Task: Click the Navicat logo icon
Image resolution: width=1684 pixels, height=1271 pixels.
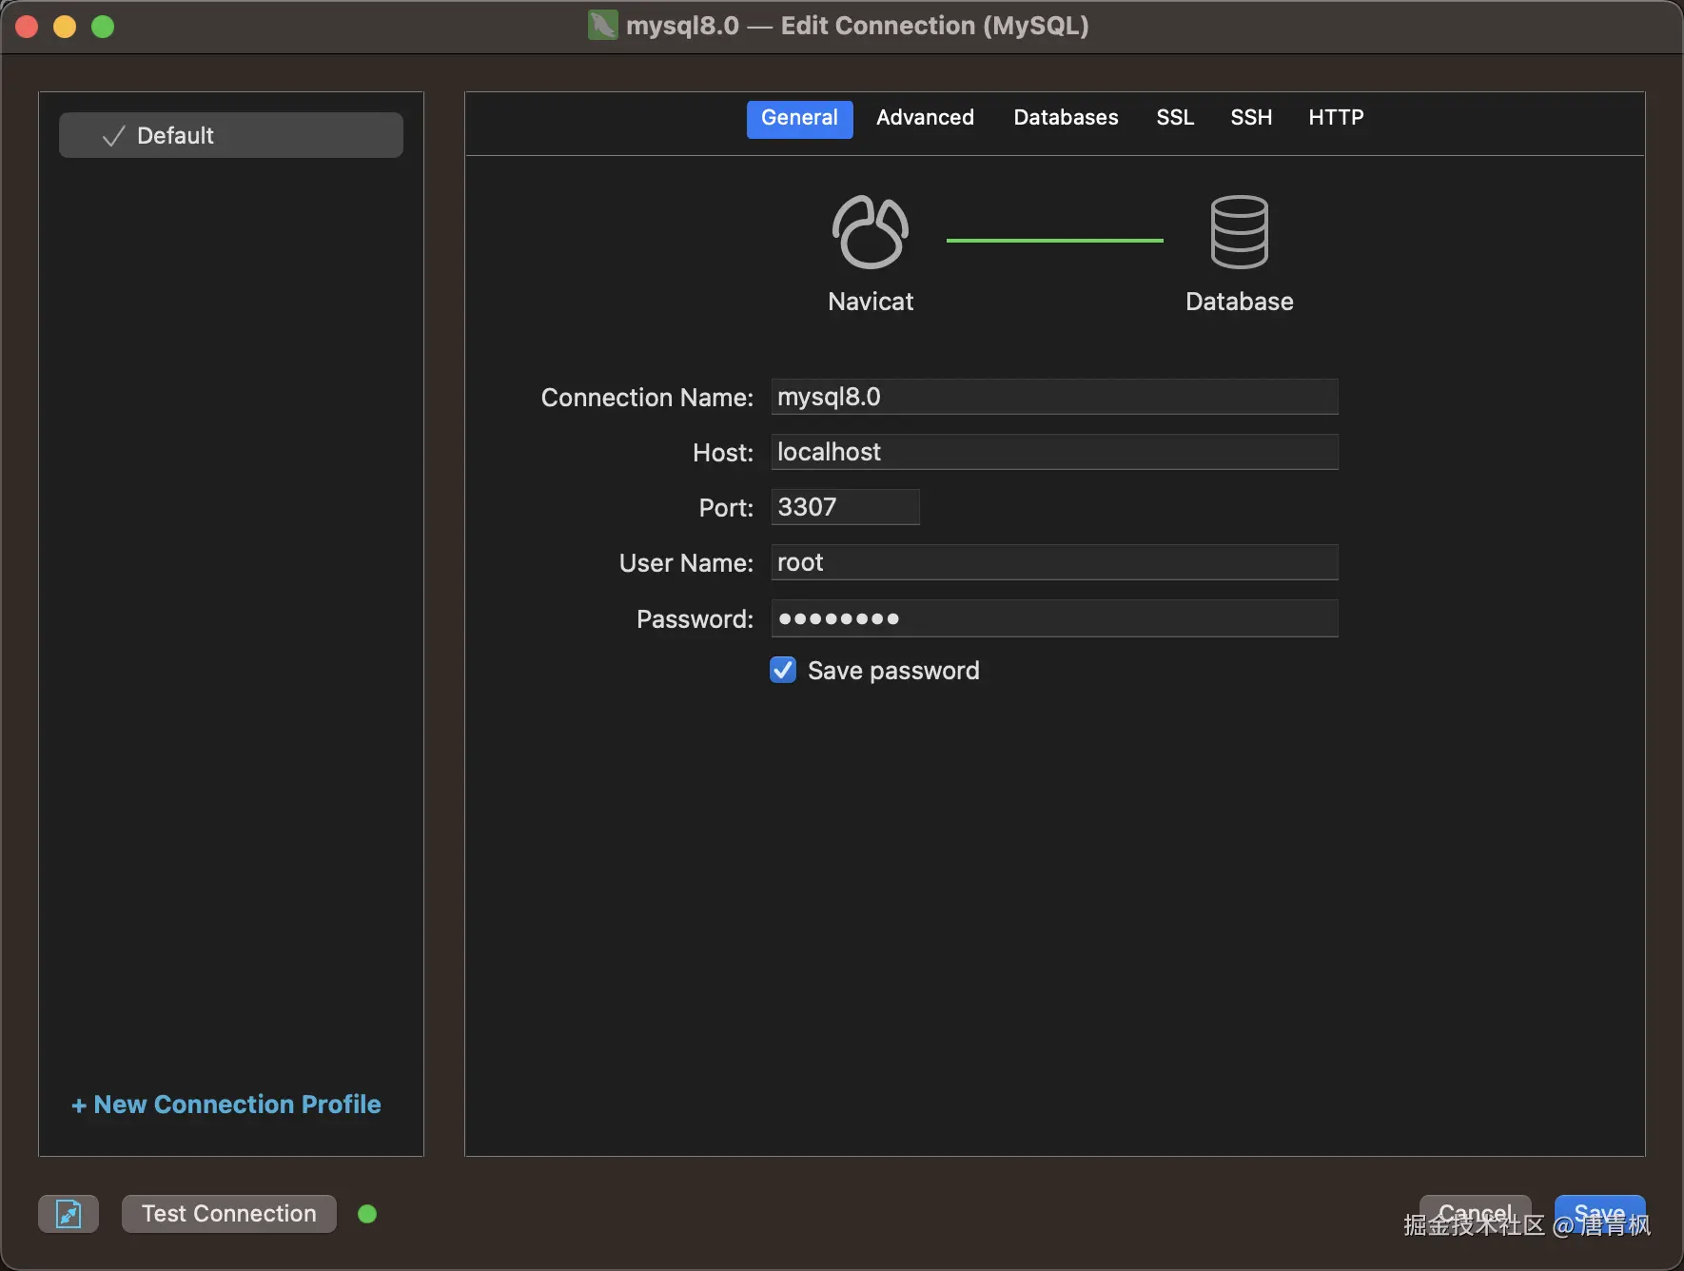Action: (x=871, y=232)
